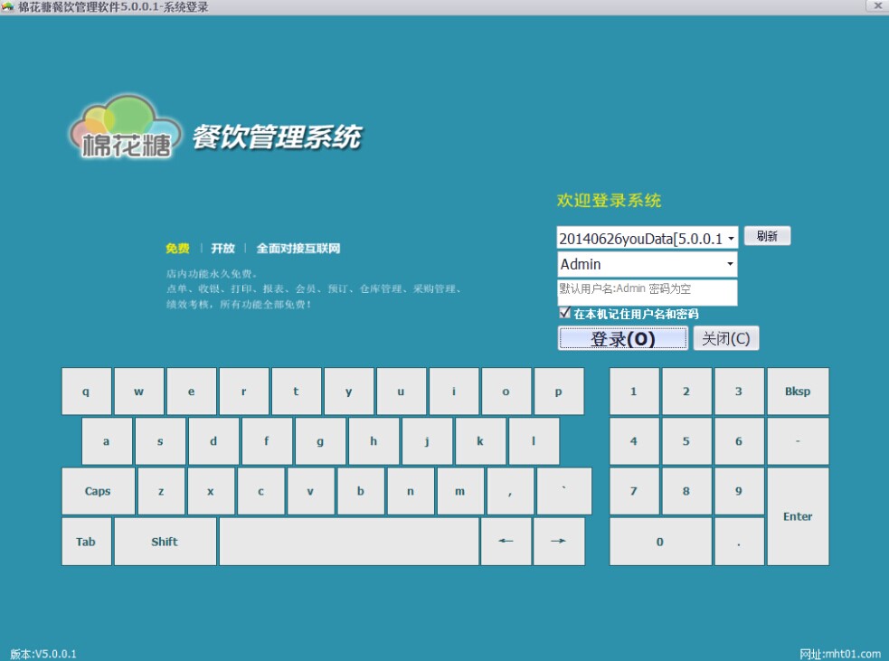This screenshot has height=661, width=889.
Task: Click the Enter key on numeric pad
Action: pyautogui.click(x=797, y=516)
